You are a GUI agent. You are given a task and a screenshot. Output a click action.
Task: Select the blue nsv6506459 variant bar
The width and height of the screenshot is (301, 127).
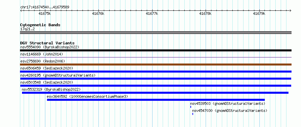pyautogui.click(x=156, y=72)
